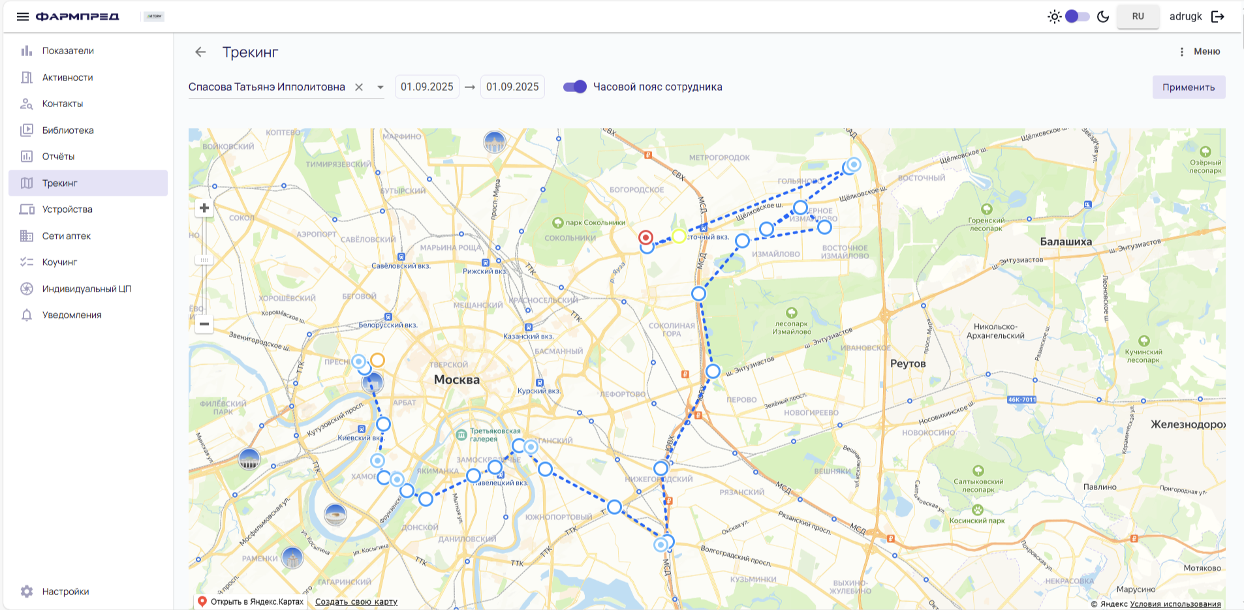Select the dark mode moon icon

point(1103,16)
